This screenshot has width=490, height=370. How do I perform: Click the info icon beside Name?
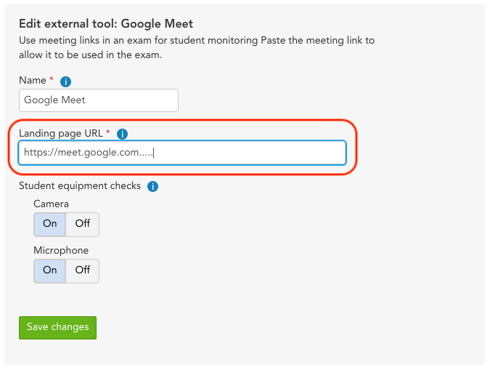point(65,81)
